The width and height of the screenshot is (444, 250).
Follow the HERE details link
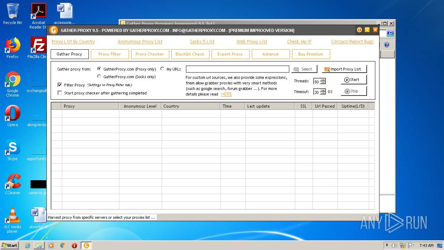click(227, 94)
